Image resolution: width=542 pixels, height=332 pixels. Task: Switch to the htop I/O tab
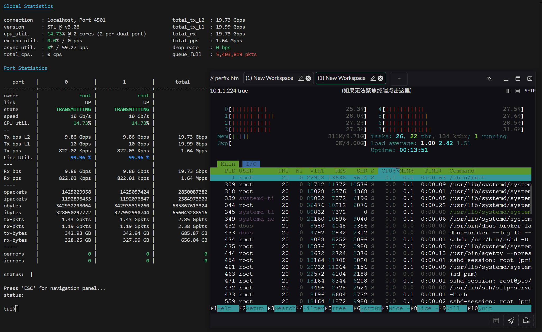tap(251, 164)
